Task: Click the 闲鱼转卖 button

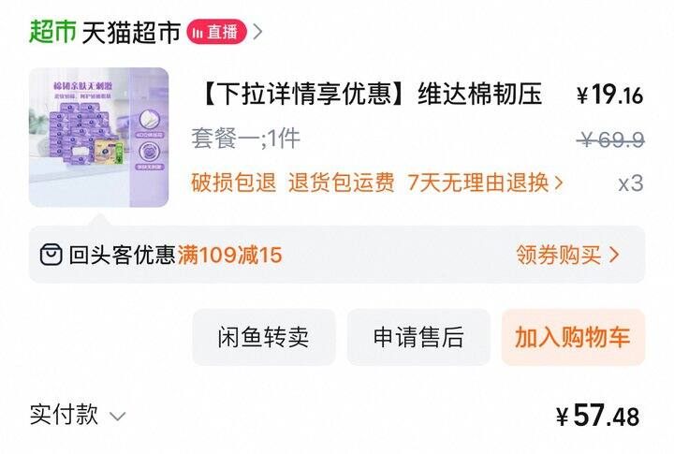Action: tap(263, 337)
